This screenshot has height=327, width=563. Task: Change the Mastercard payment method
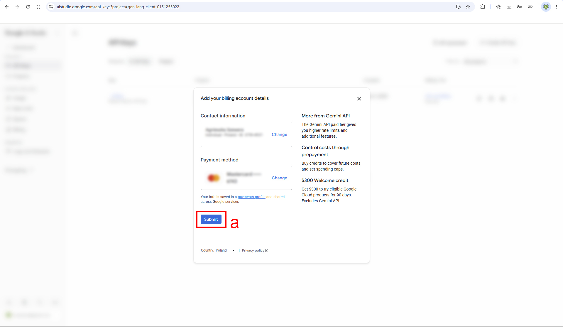(x=279, y=178)
